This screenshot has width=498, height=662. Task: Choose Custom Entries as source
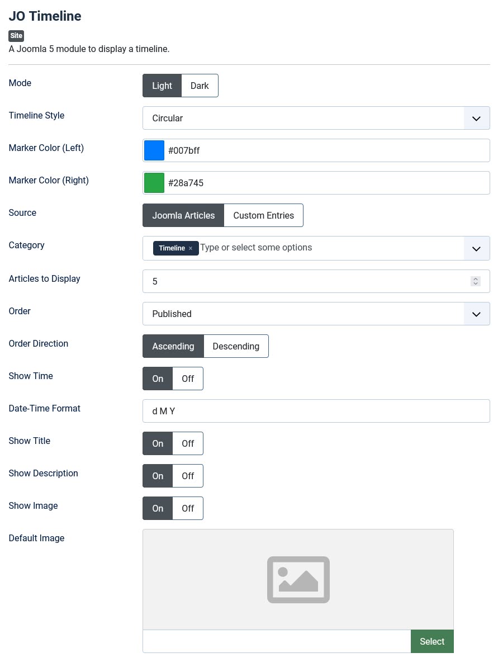(263, 215)
